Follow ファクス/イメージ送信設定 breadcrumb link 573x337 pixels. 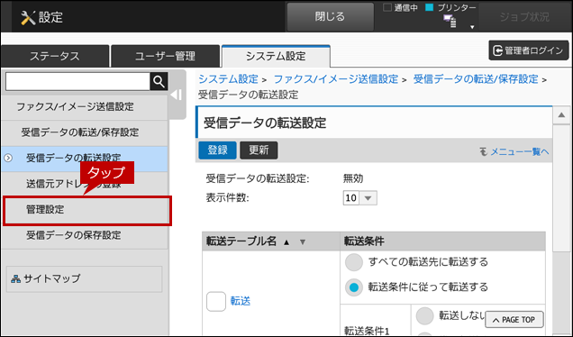tap(336, 79)
